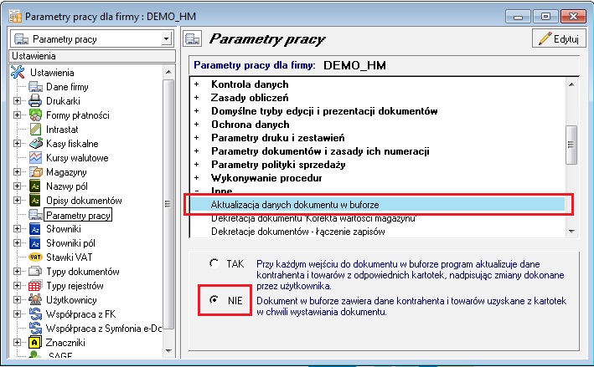Image resolution: width=594 pixels, height=367 pixels.
Task: Select Dane firmy in settings tree
Action: coord(67,87)
